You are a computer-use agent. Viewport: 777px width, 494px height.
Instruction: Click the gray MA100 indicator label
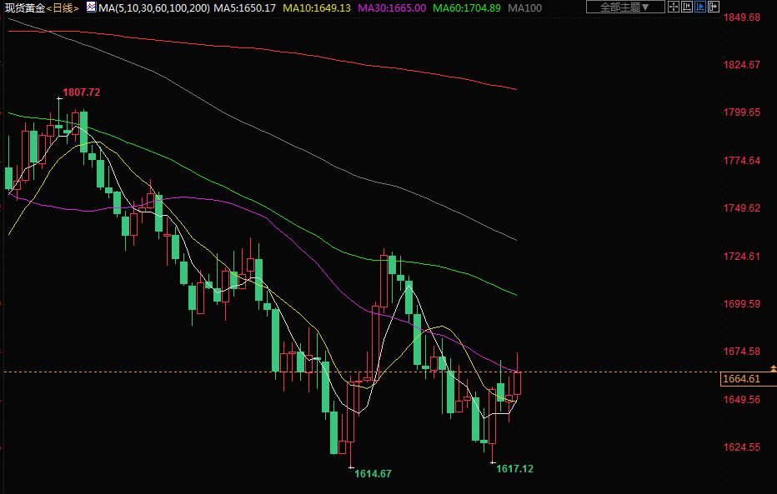coord(525,7)
